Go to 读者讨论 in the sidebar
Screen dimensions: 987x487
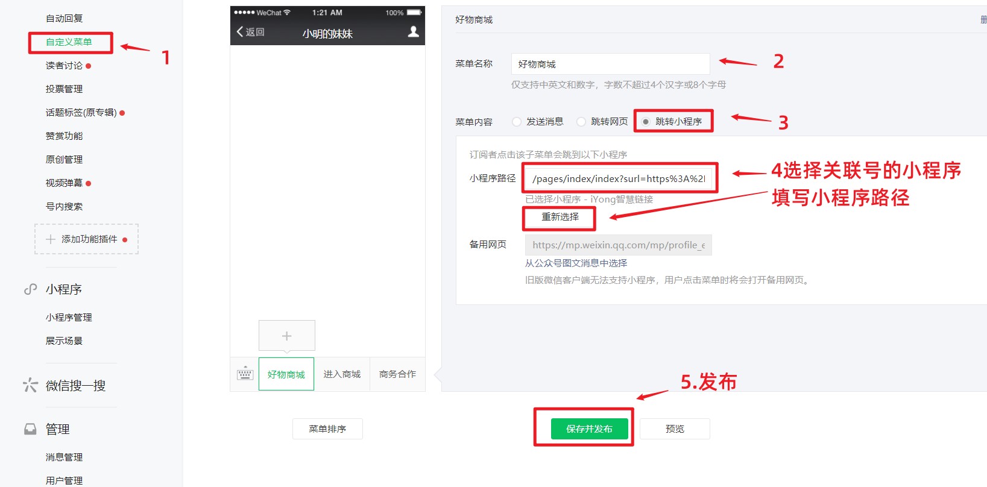[x=65, y=66]
